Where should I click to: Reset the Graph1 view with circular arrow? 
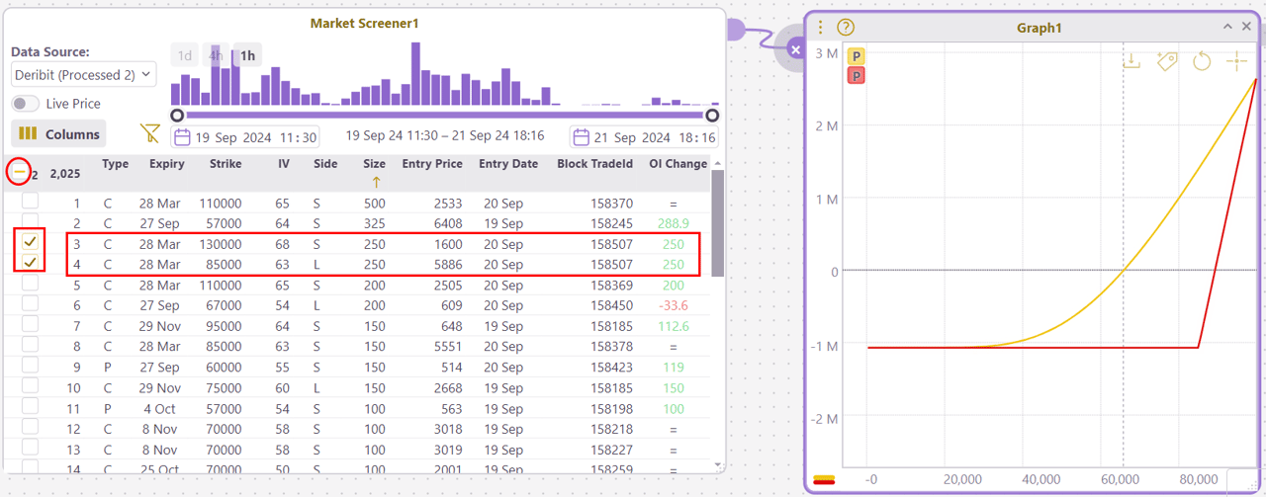point(1202,61)
